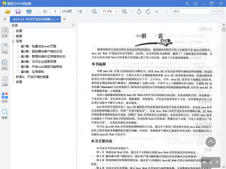
Task: Save the document with the floppy icon
Action: coord(18,11)
